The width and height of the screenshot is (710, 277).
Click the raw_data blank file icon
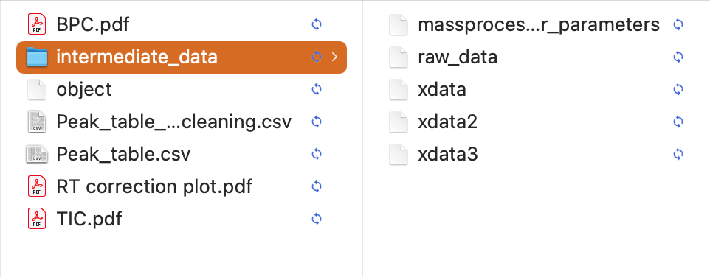pyautogui.click(x=399, y=57)
